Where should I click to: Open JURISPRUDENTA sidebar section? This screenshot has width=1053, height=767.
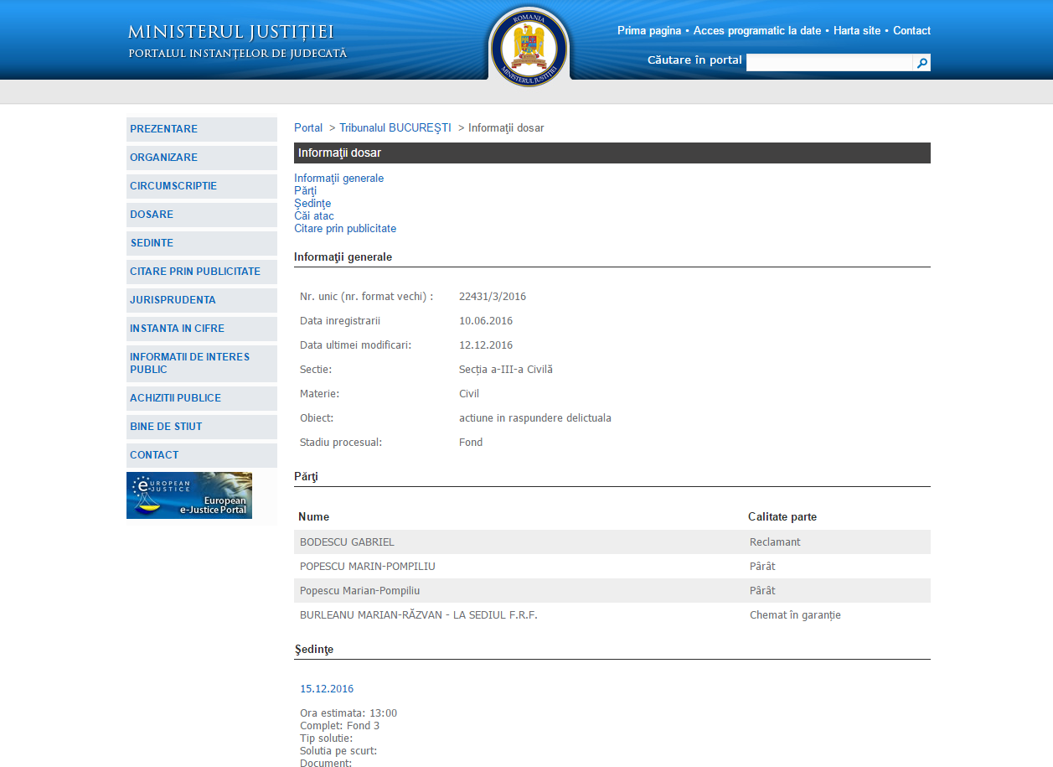173,300
